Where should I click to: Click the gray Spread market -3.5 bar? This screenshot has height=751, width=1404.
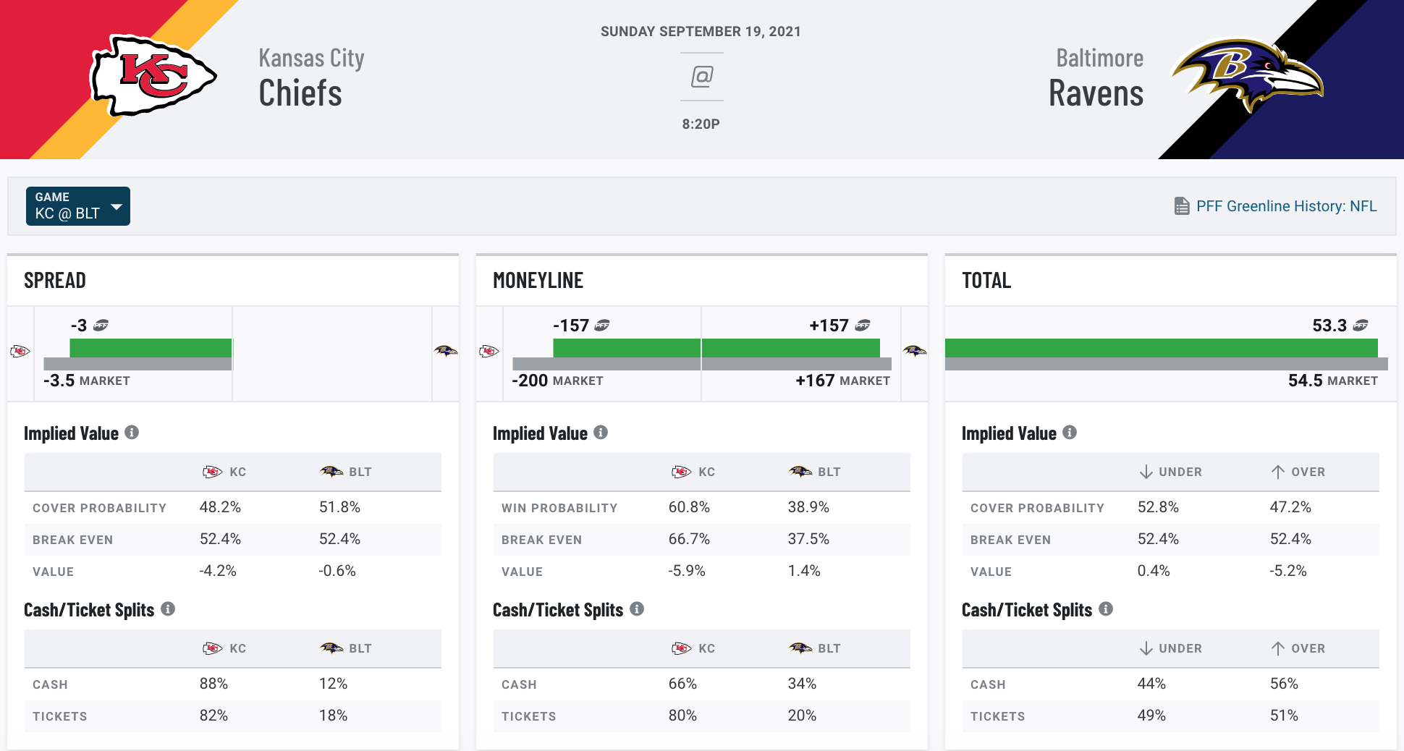(138, 364)
